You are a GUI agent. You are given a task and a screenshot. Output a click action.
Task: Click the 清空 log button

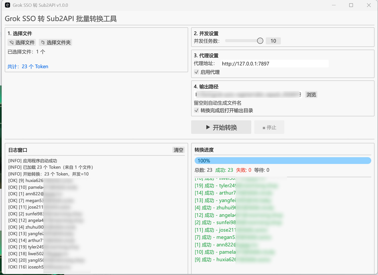pos(179,150)
